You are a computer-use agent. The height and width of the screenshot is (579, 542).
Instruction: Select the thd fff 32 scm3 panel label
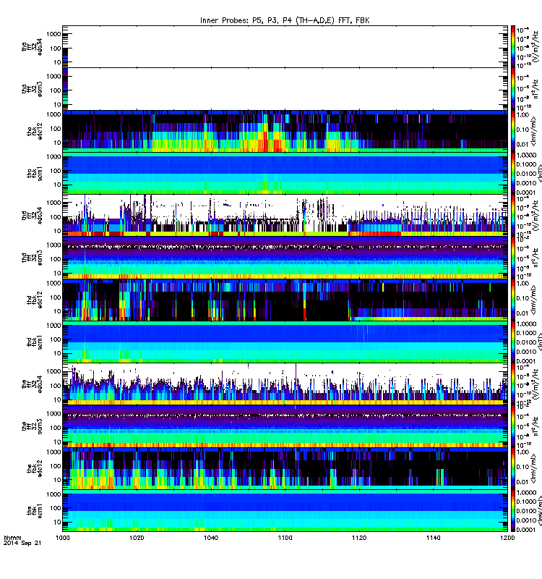pos(32,258)
